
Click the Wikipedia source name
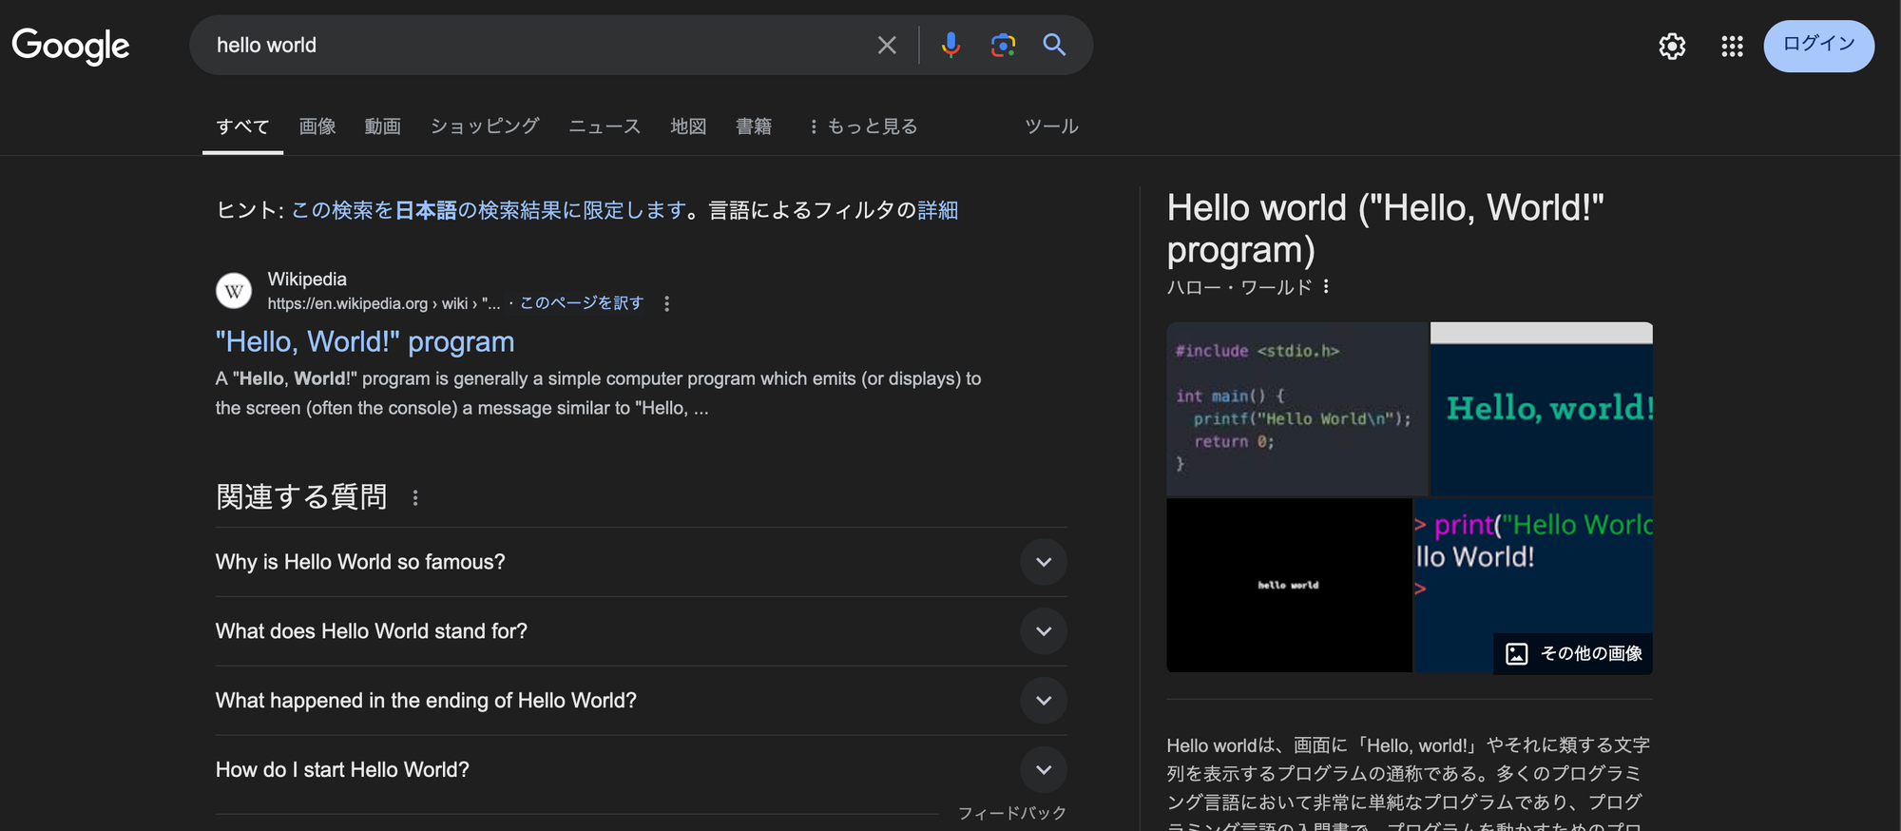[x=307, y=279]
